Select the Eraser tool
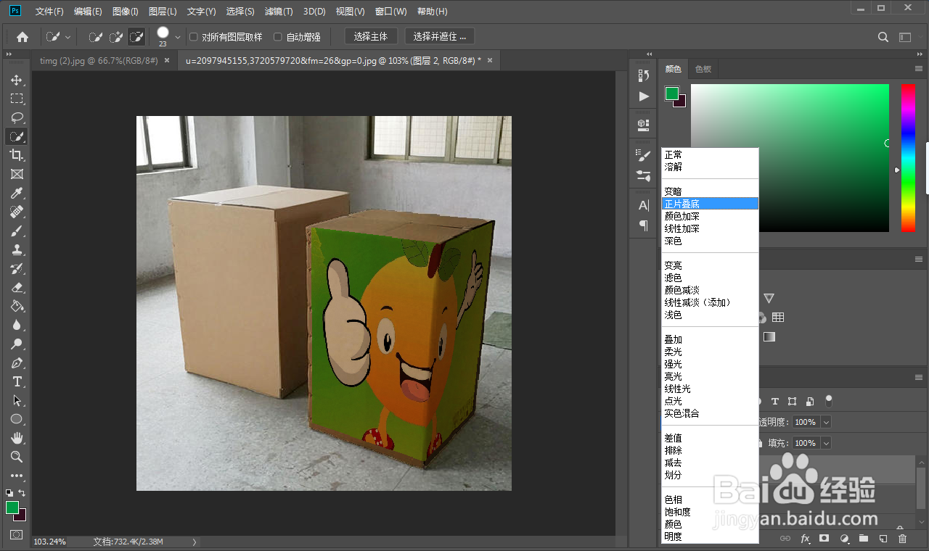Viewport: 929px width, 551px height. (17, 287)
